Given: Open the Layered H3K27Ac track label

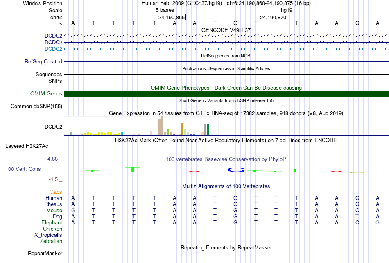Looking at the screenshot, I should (27, 146).
